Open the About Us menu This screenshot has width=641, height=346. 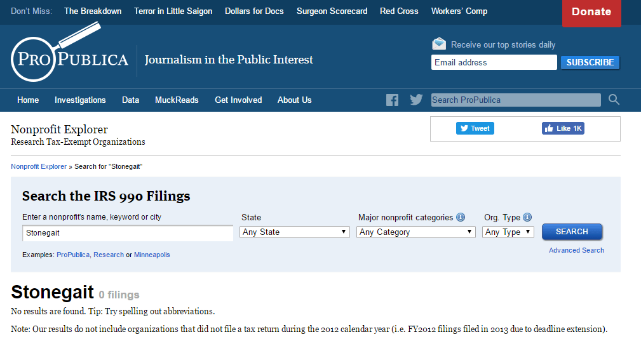[x=294, y=100]
